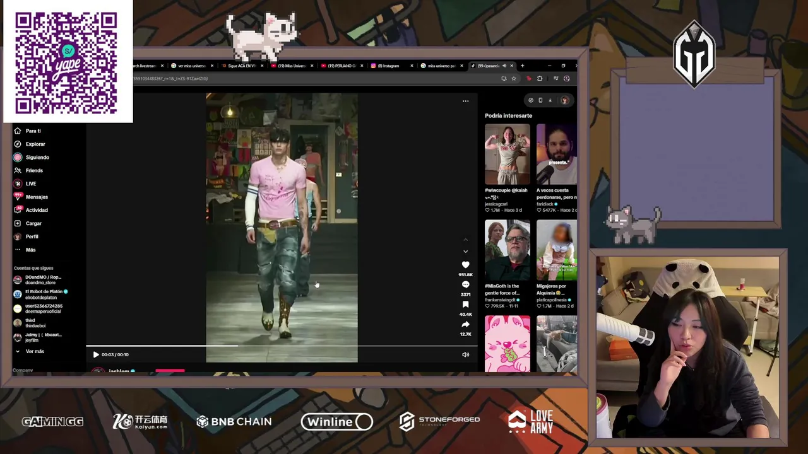Open the 'Migajeros por Alquimia' video
Screen dimensions: 808x454
(x=557, y=250)
